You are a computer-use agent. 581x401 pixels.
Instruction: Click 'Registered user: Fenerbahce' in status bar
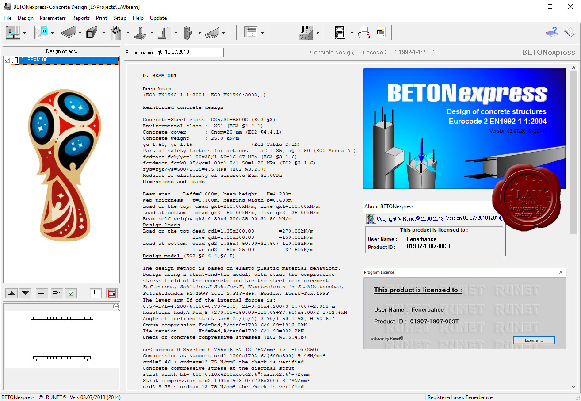pos(460,397)
